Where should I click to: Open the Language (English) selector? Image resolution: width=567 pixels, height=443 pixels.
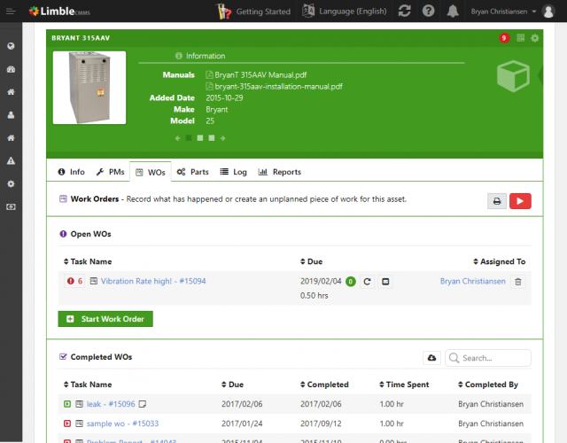pos(346,12)
